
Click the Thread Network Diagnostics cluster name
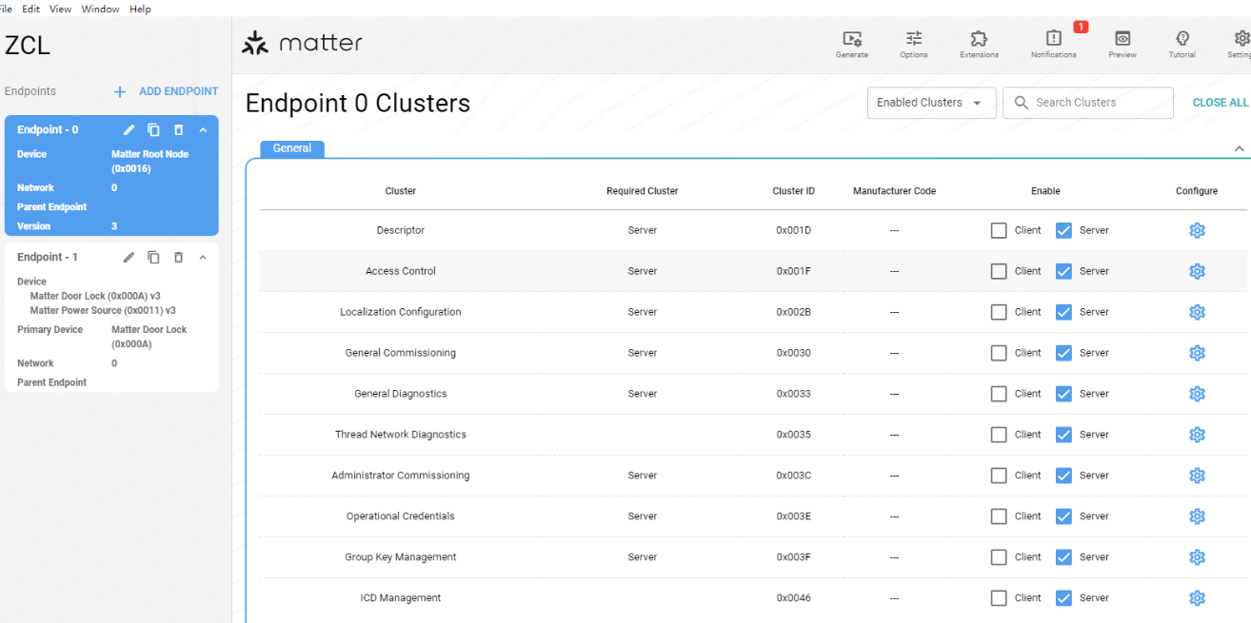401,435
